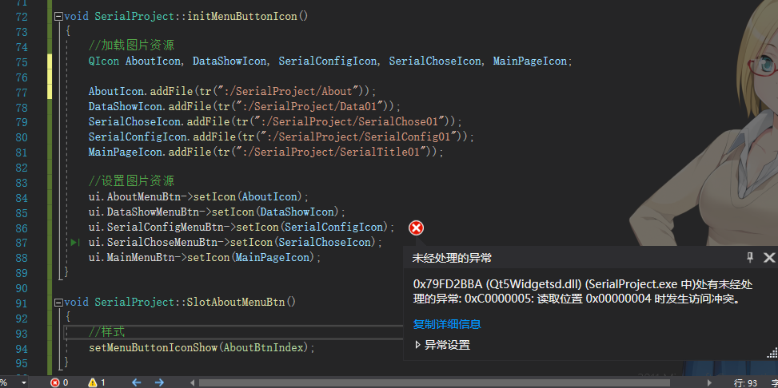The height and width of the screenshot is (388, 778).
Task: Click the 复制详细信息 link
Action: 446,325
